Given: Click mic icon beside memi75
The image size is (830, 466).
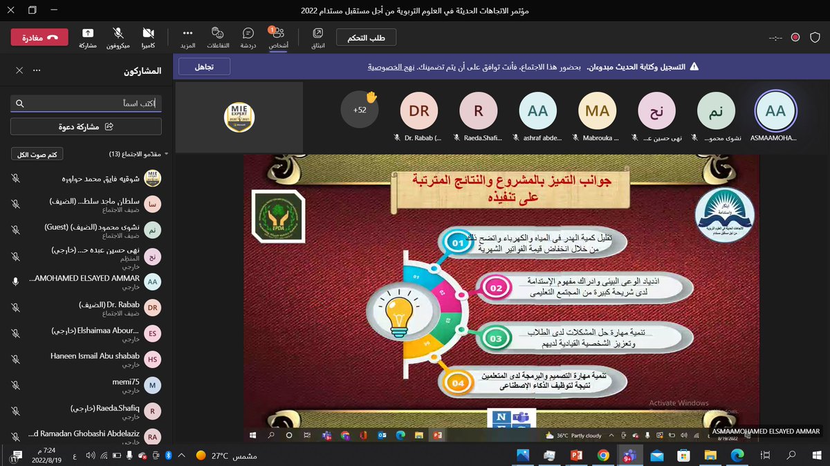Looking at the screenshot, I should tap(15, 385).
